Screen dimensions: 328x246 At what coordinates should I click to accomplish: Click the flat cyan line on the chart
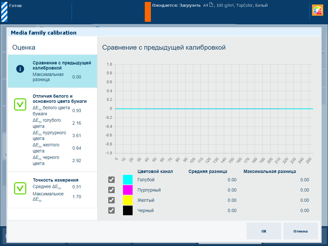click(x=214, y=109)
